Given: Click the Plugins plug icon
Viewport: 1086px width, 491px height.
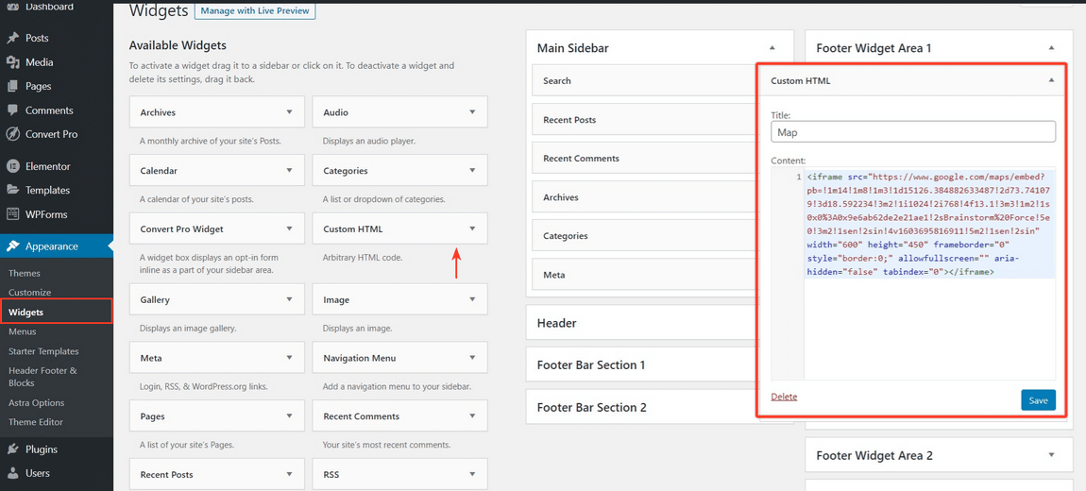Looking at the screenshot, I should point(12,449).
